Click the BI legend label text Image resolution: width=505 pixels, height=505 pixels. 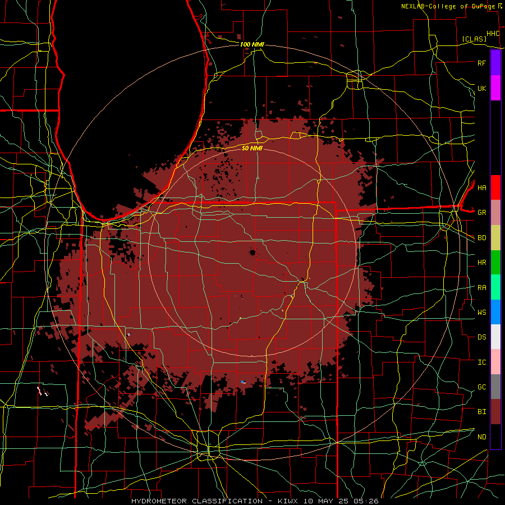click(481, 412)
